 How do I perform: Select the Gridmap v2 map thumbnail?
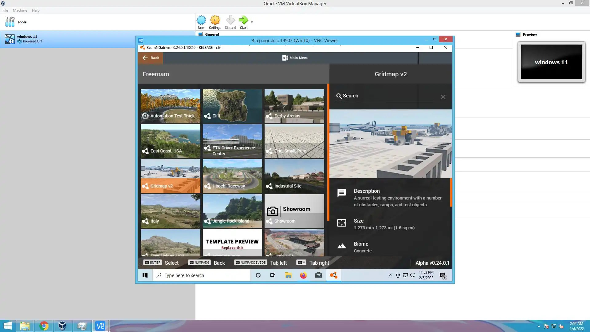point(170,176)
